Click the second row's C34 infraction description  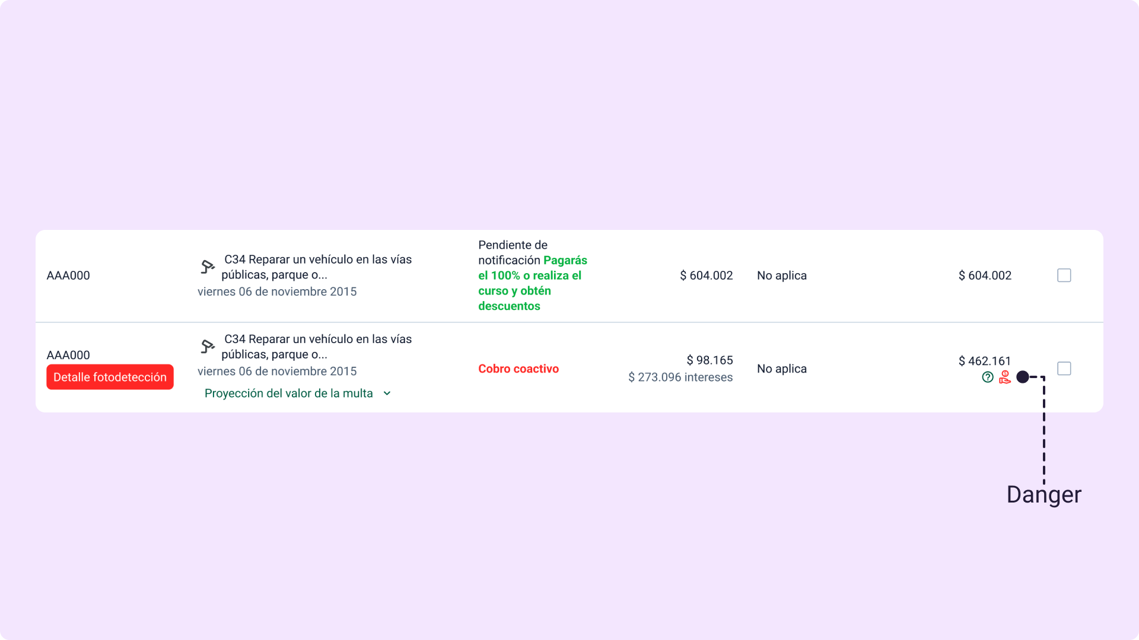click(317, 347)
